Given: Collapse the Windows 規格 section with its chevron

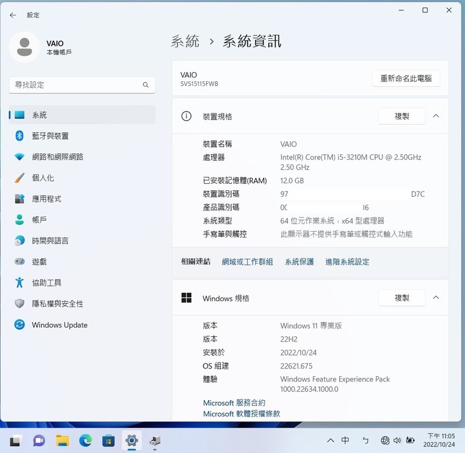Looking at the screenshot, I should (436, 297).
